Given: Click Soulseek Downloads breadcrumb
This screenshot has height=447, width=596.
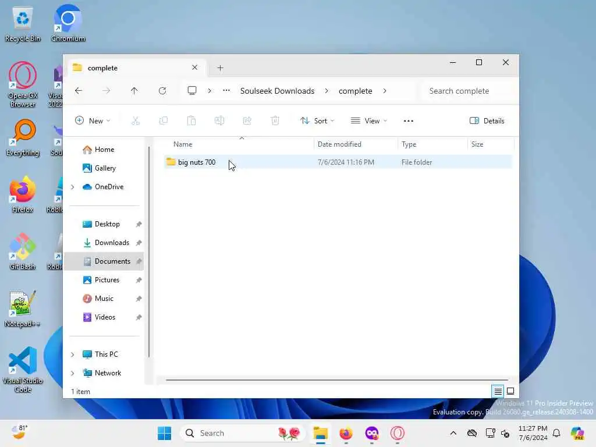Looking at the screenshot, I should pyautogui.click(x=278, y=91).
